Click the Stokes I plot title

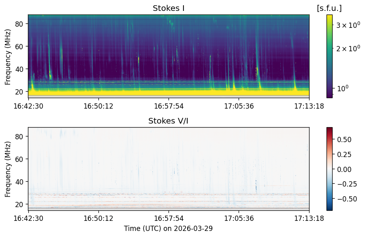click(x=169, y=8)
